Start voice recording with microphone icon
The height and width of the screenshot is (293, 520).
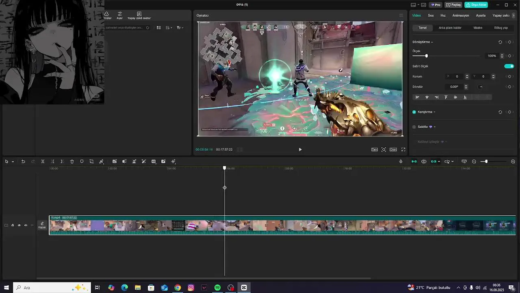pyautogui.click(x=401, y=162)
